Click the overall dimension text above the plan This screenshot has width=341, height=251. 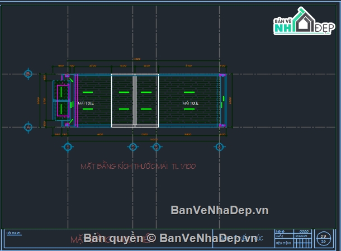click(136, 59)
